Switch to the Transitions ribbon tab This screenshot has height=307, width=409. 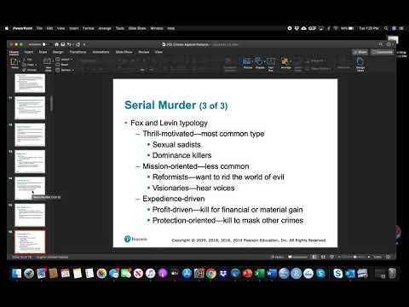tap(78, 52)
